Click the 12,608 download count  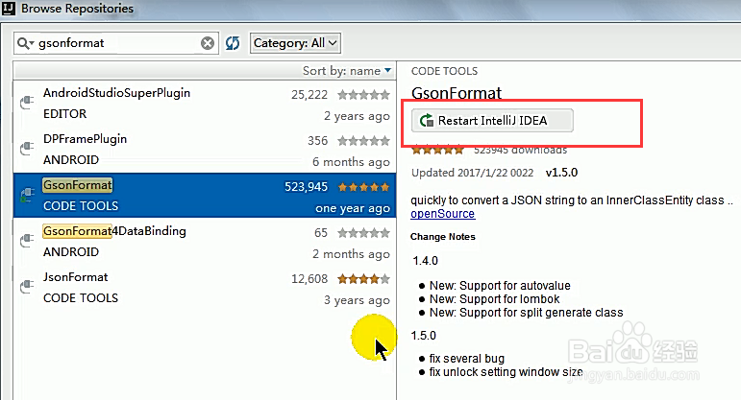coord(309,279)
